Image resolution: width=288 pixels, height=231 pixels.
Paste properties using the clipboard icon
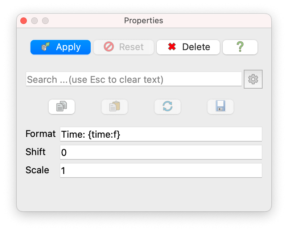click(x=115, y=106)
